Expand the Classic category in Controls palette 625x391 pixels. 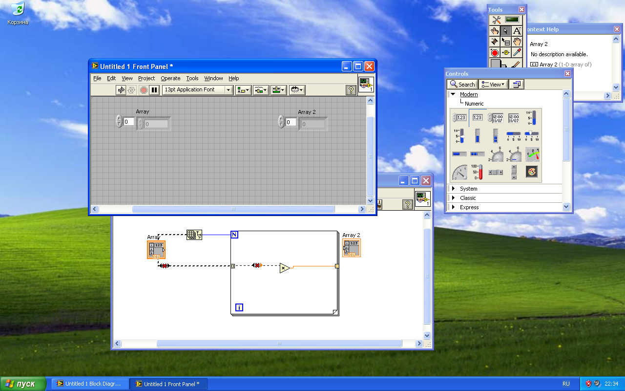click(x=453, y=198)
